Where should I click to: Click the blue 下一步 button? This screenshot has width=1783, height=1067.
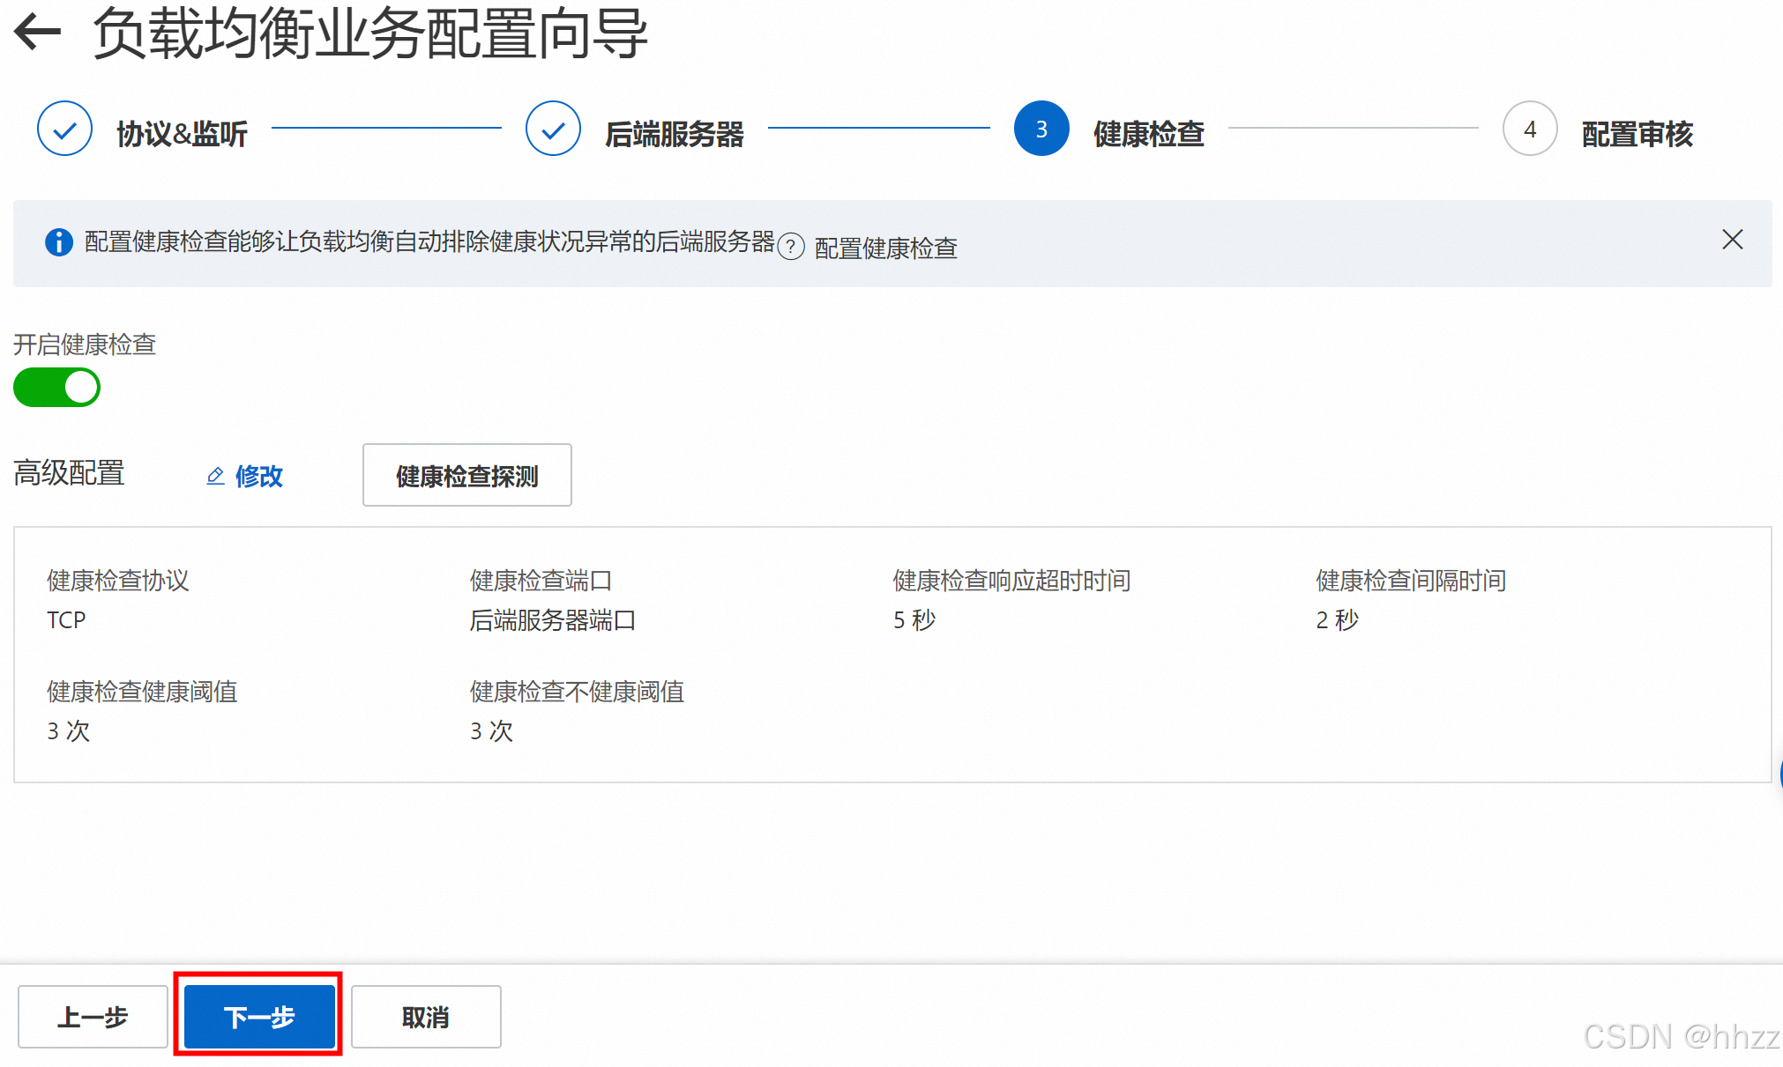tap(258, 1017)
